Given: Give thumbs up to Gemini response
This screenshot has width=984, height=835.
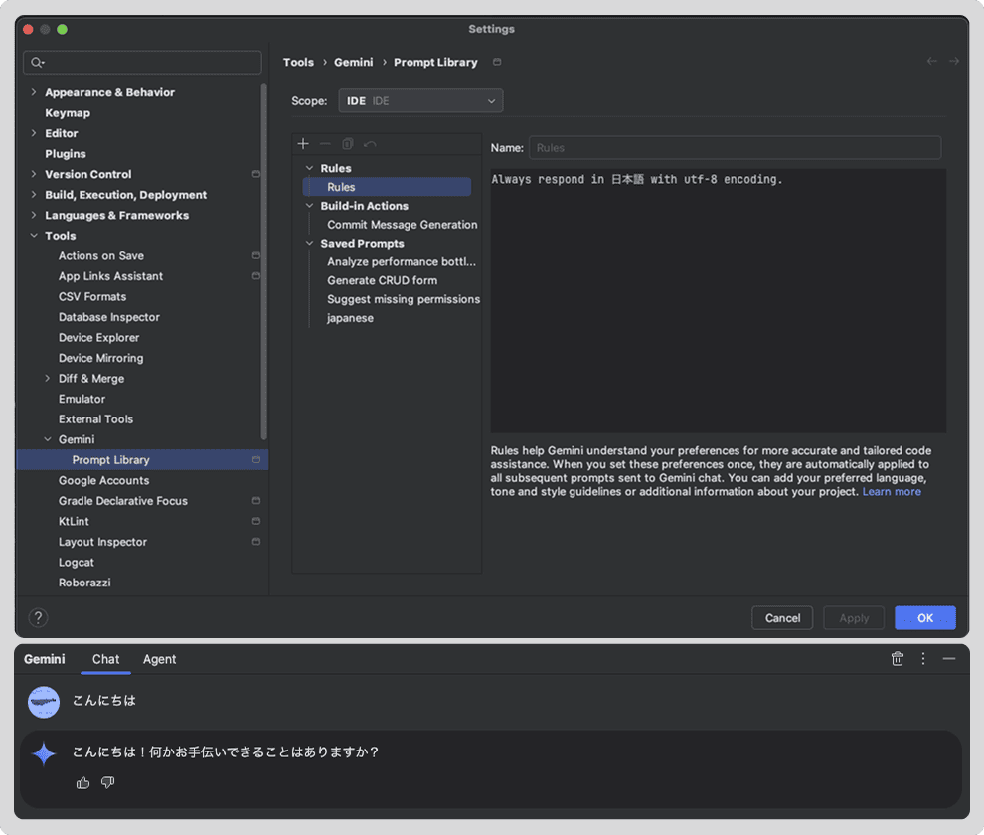Looking at the screenshot, I should 82,783.
